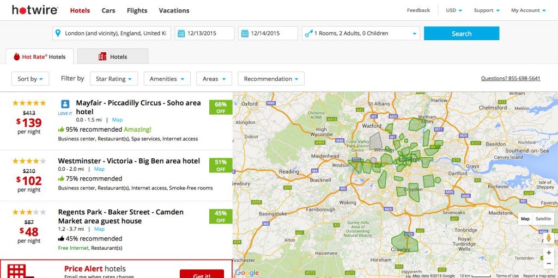Open the Rooms, Adults, Children selector
This screenshot has width=558, height=278.
[361, 33]
